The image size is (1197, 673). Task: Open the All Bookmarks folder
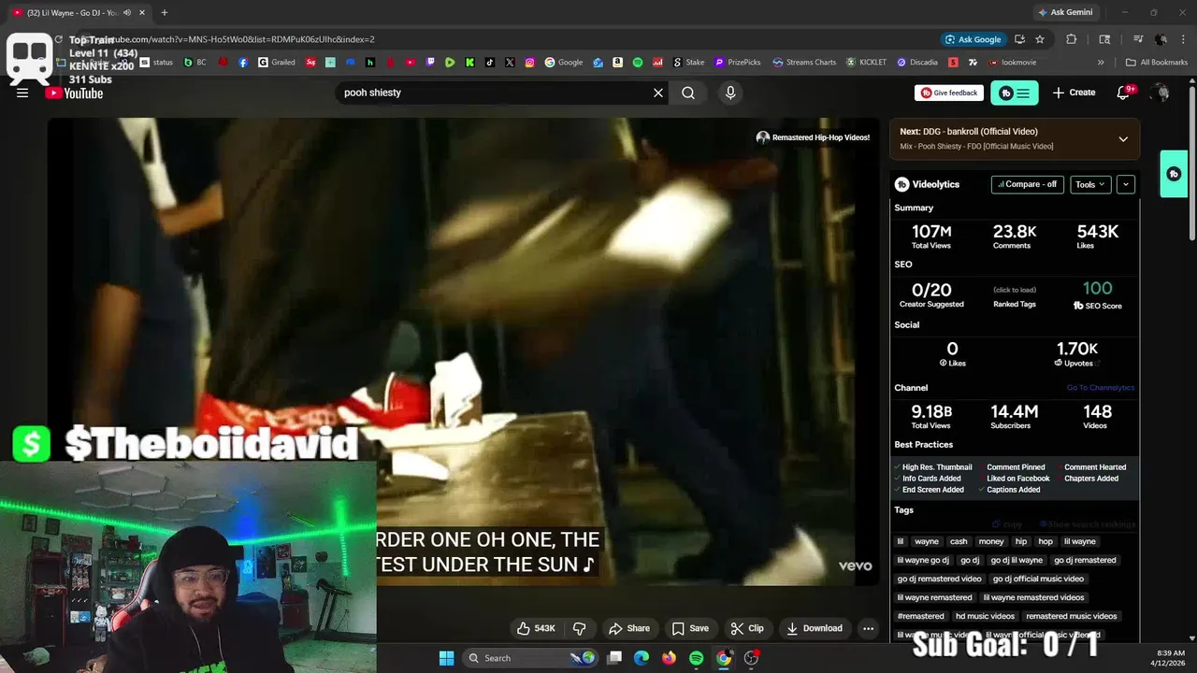[1157, 63]
